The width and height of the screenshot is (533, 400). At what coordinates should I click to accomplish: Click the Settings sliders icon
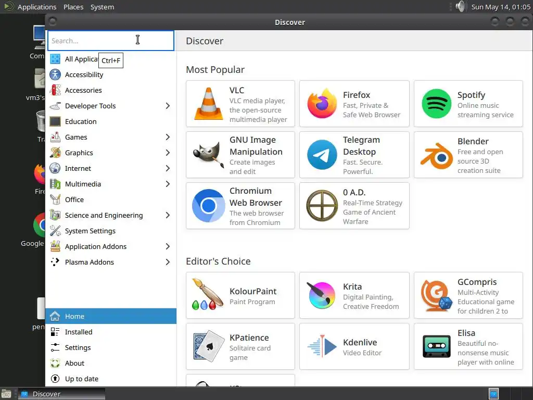click(55, 347)
